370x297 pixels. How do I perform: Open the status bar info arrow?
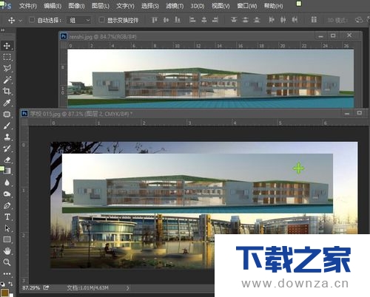coord(127,288)
